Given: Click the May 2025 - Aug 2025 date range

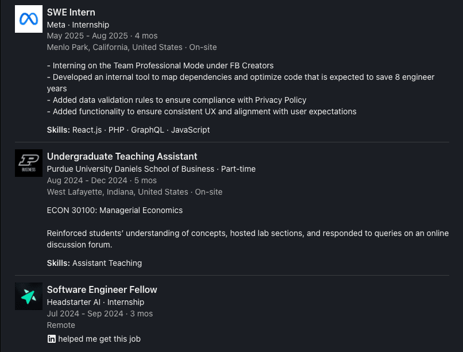Looking at the screenshot, I should click(x=87, y=36).
